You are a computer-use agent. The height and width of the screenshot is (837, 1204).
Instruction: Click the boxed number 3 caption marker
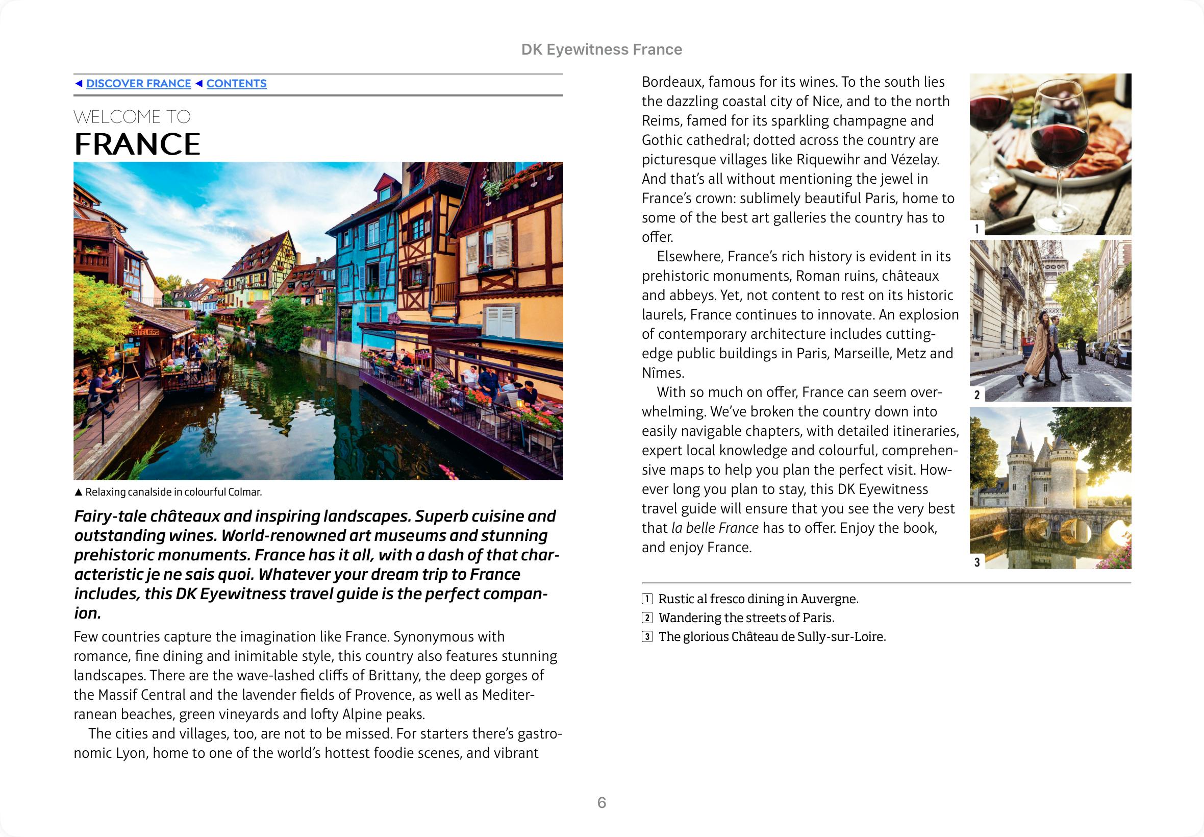(x=647, y=636)
